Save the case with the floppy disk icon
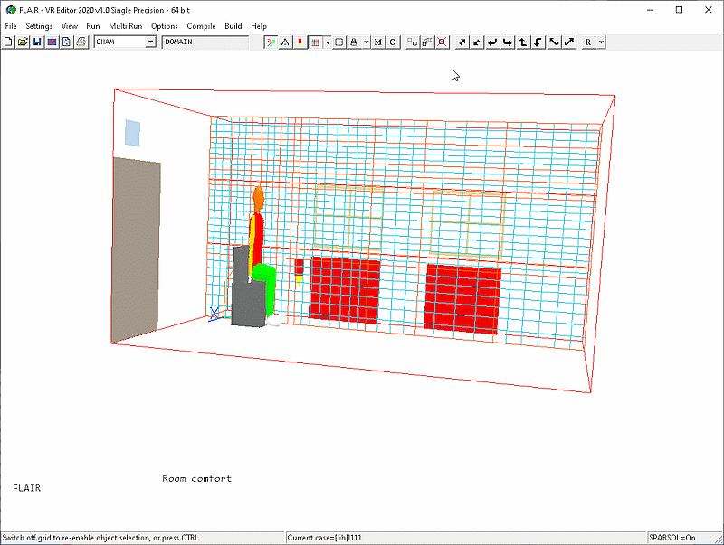This screenshot has height=545, width=724. (37, 42)
